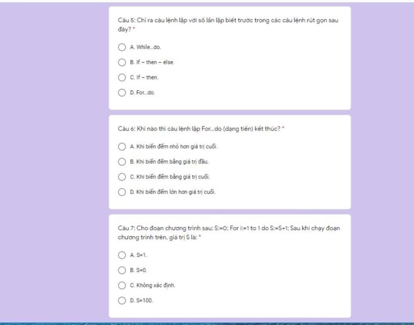
Task: Click the Câu 7 question text
Action: (x=229, y=233)
